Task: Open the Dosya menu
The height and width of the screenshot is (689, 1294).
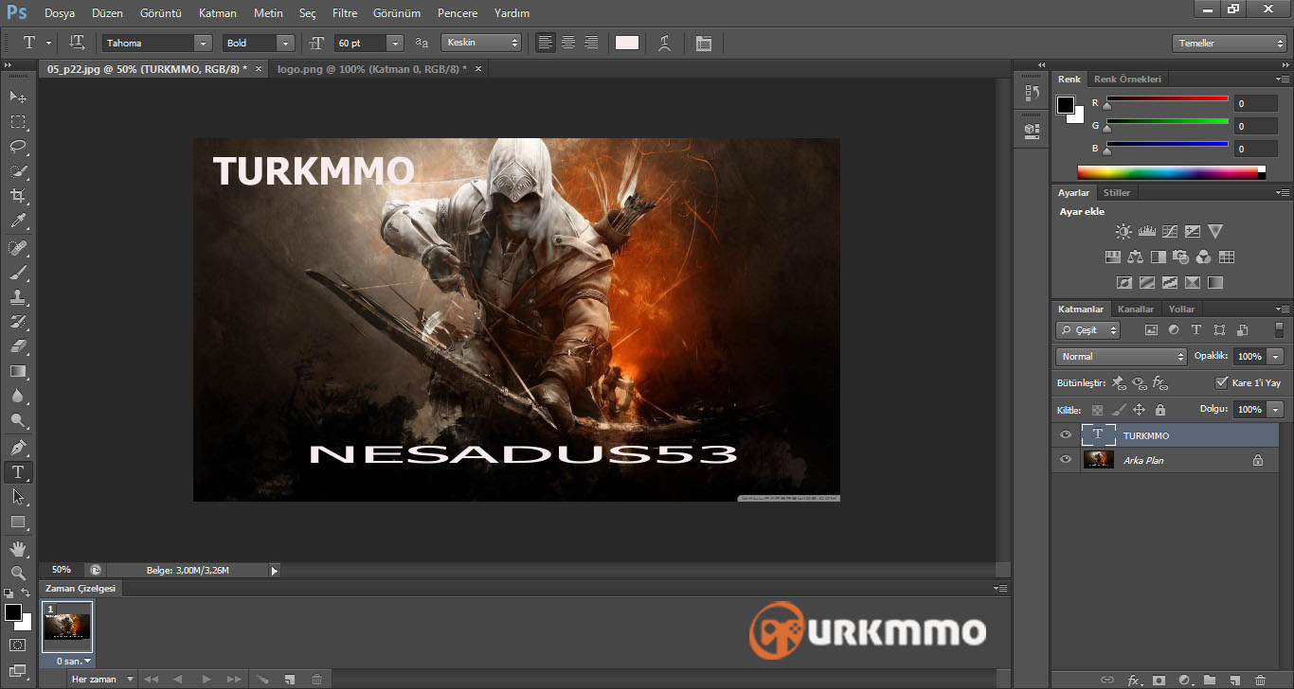Action: tap(60, 13)
